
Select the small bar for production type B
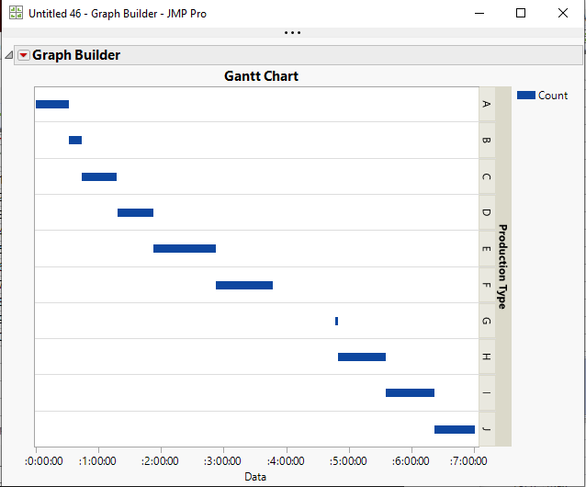point(75,140)
